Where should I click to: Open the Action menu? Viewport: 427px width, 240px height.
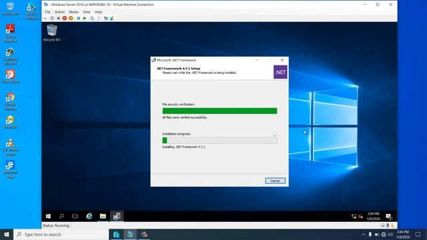(59, 12)
